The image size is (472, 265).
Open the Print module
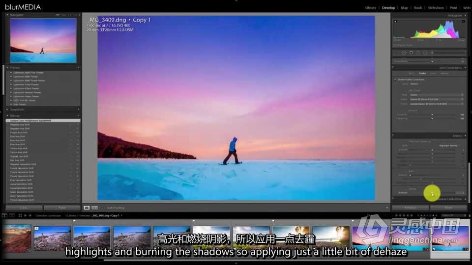point(454,8)
